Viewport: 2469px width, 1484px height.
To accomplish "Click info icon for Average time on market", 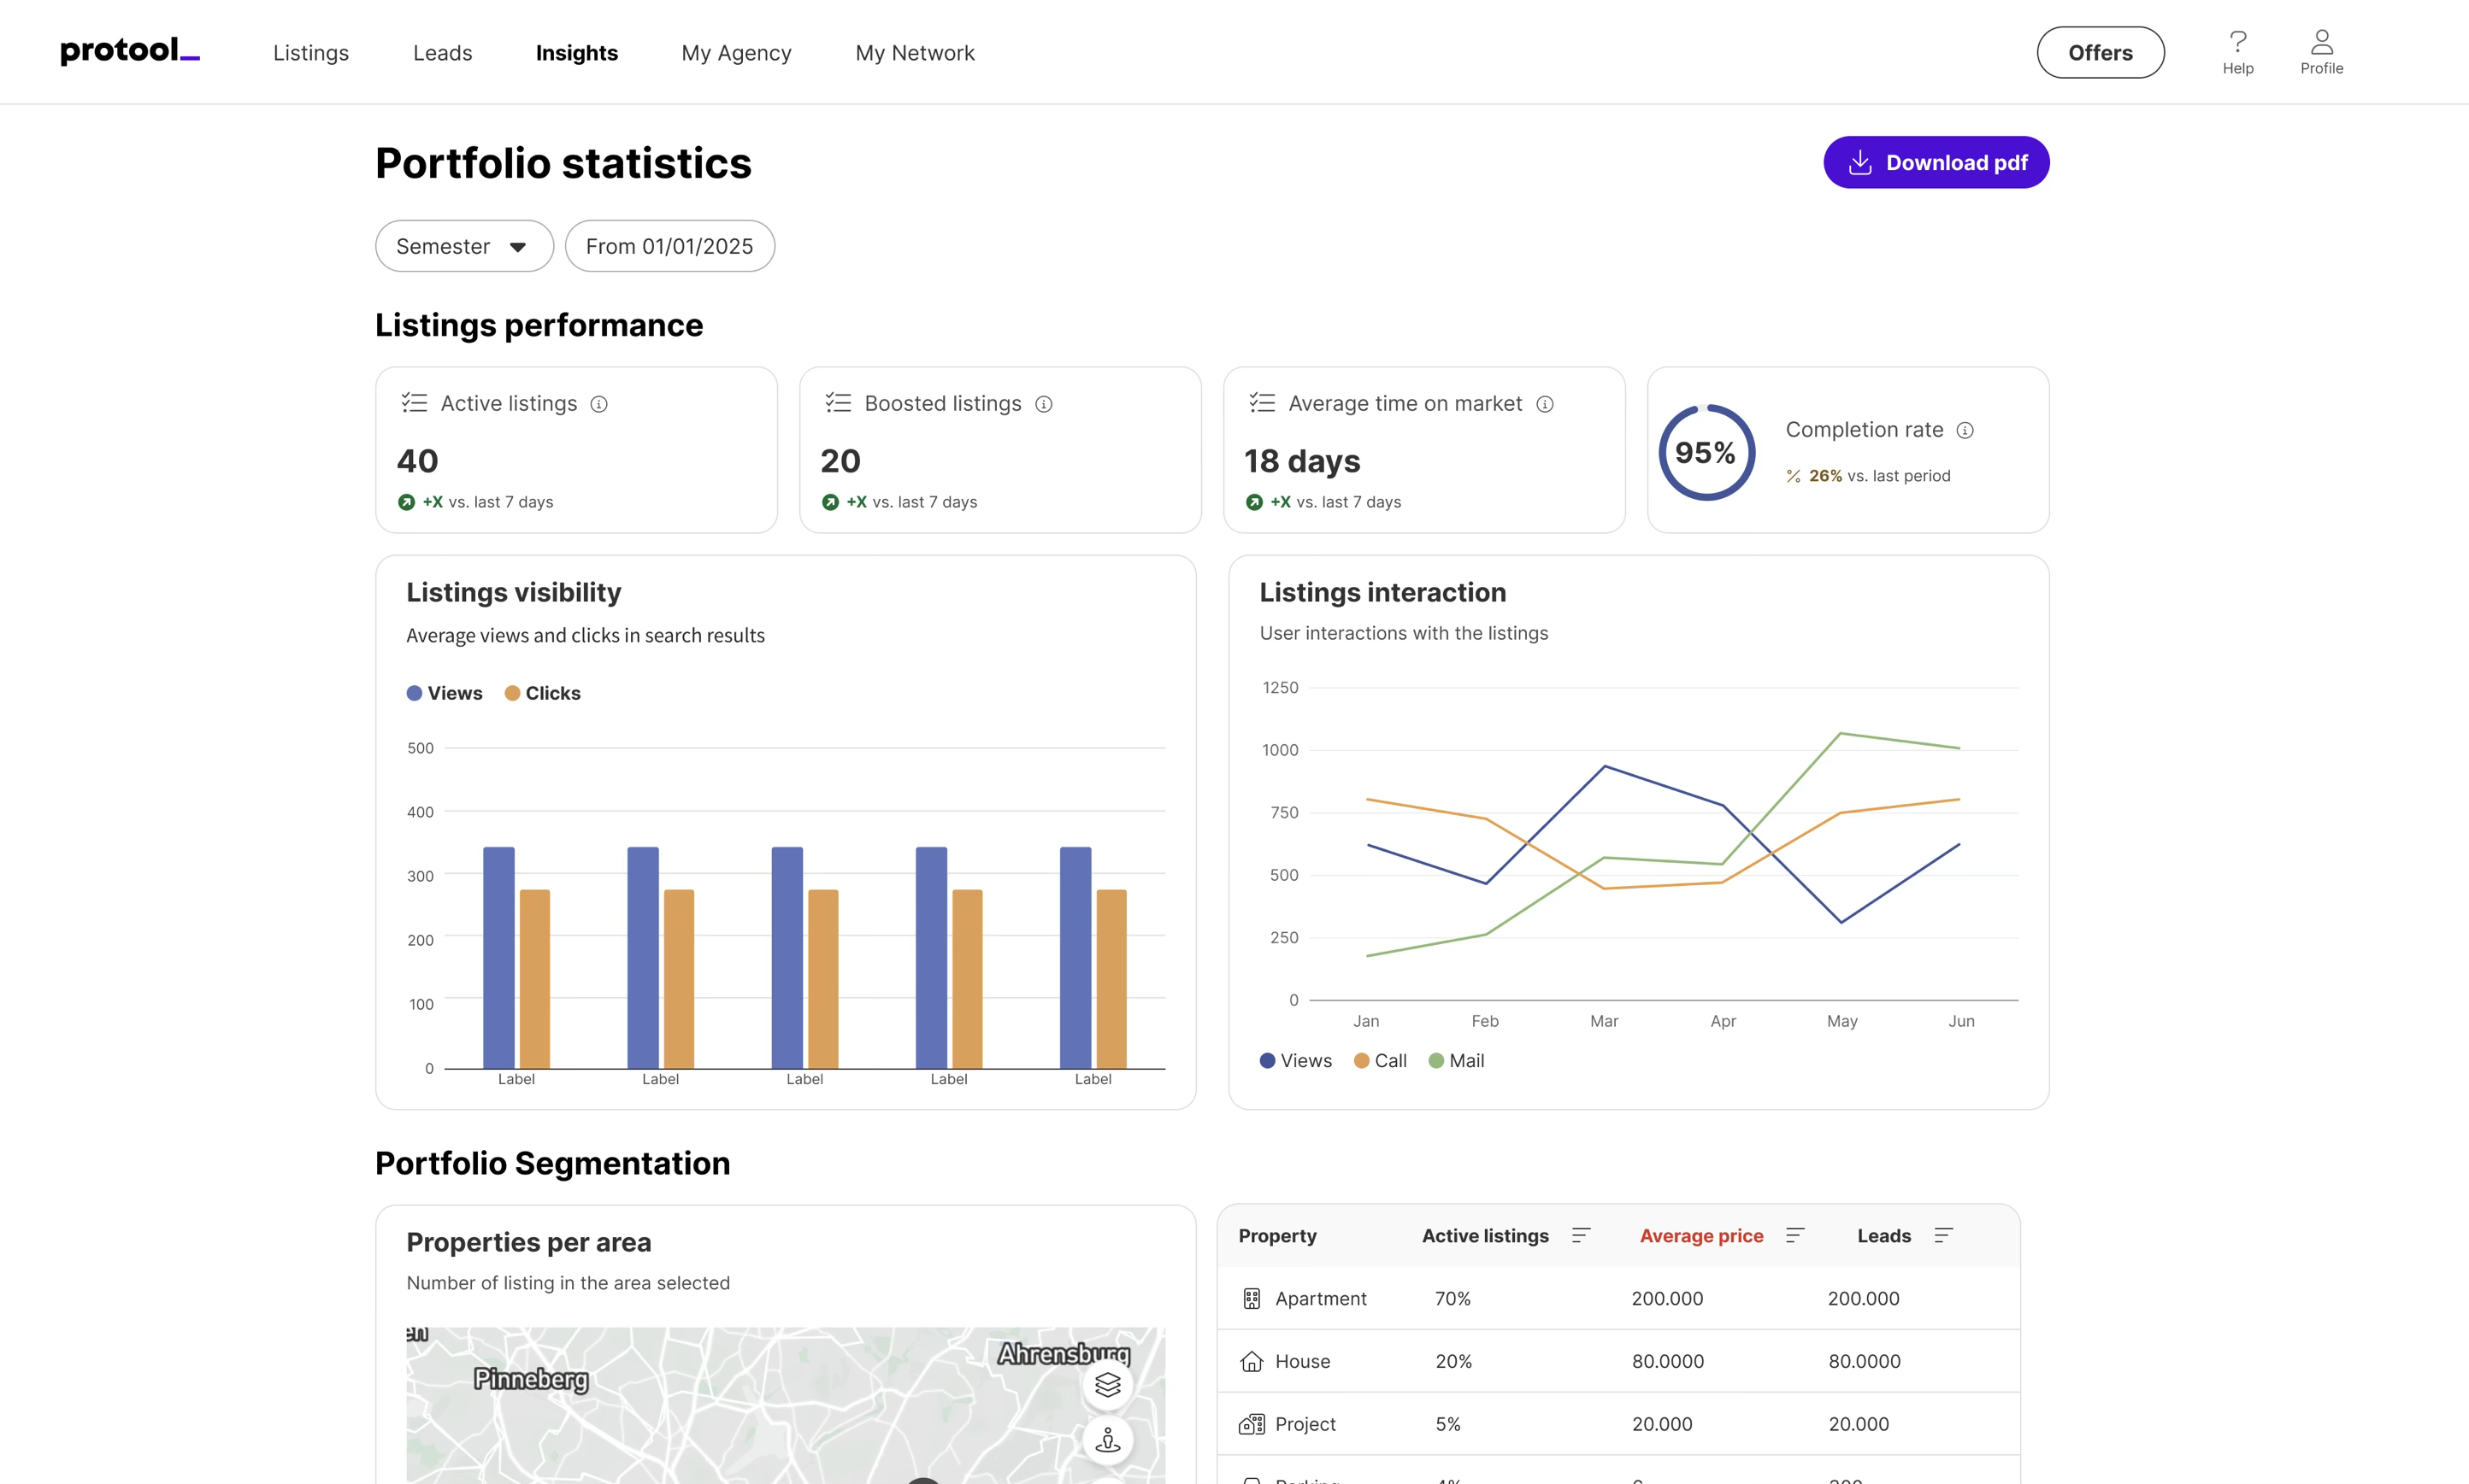I will click(1545, 404).
